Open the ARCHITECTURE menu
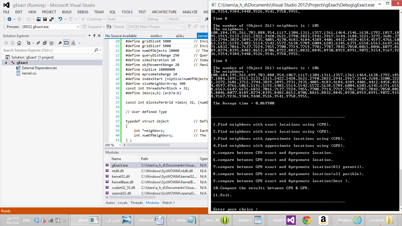This screenshot has height=226, width=402. tap(164, 12)
